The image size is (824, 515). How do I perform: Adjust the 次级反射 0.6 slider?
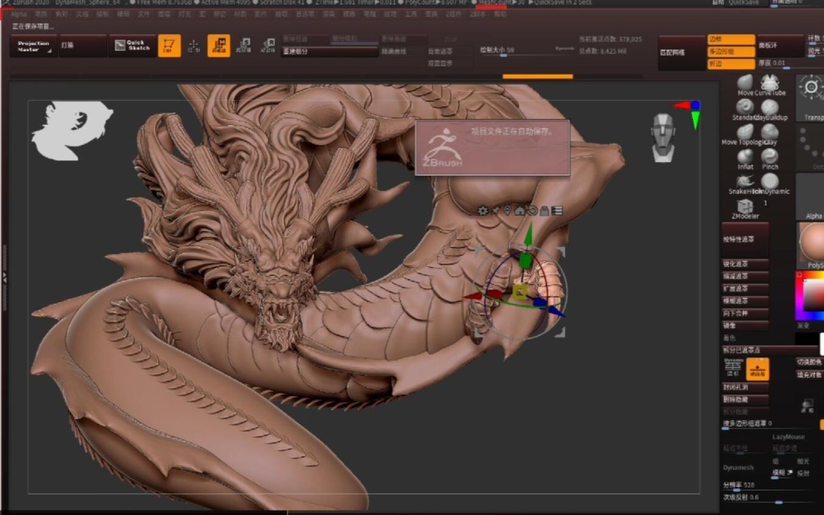tap(770, 498)
